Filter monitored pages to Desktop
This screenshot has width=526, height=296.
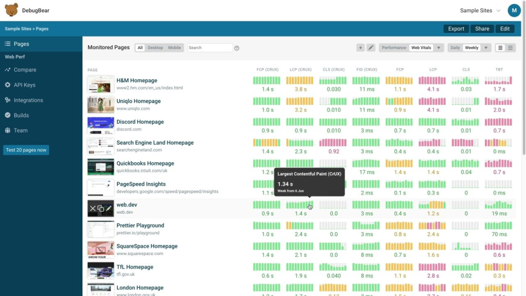click(155, 48)
